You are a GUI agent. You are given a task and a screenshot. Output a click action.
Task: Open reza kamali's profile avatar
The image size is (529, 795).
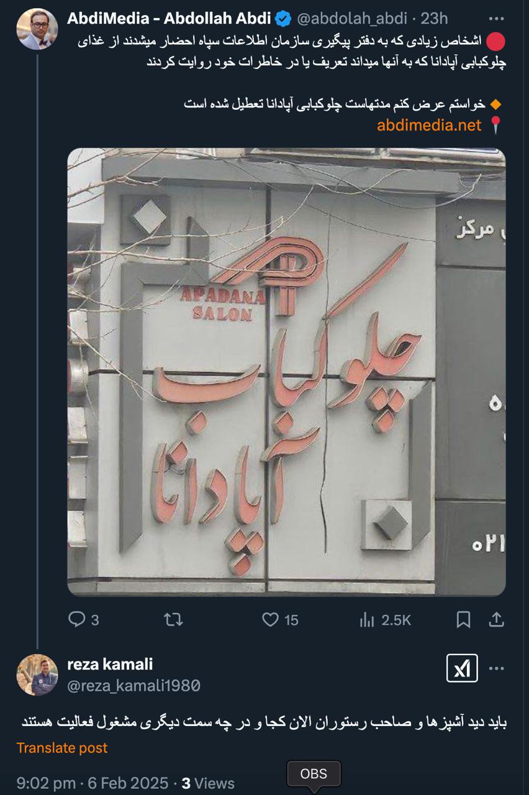[37, 675]
